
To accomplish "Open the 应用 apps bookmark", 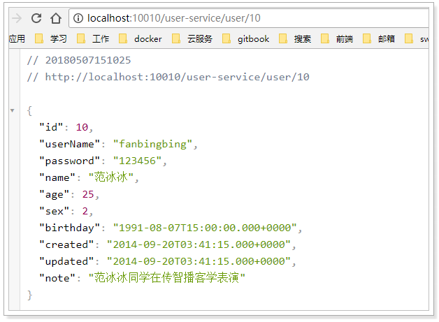I will (x=17, y=38).
